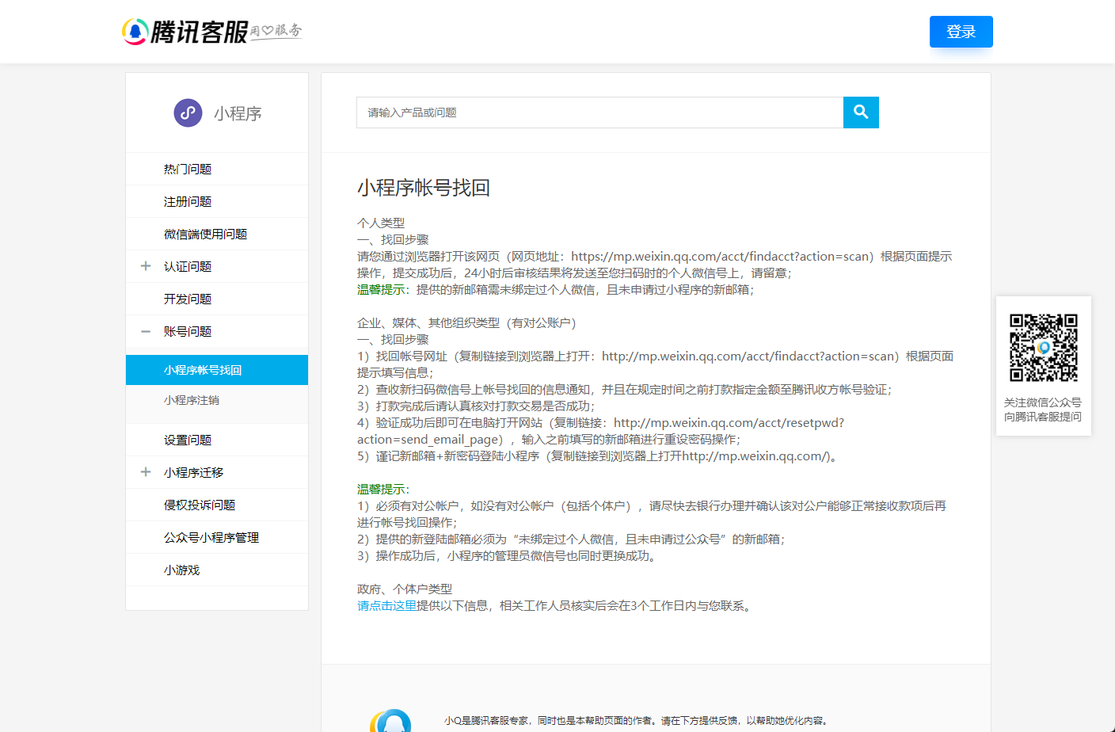Image resolution: width=1115 pixels, height=732 pixels.
Task: Select 微信端使用问题 menu item
Action: click(205, 234)
